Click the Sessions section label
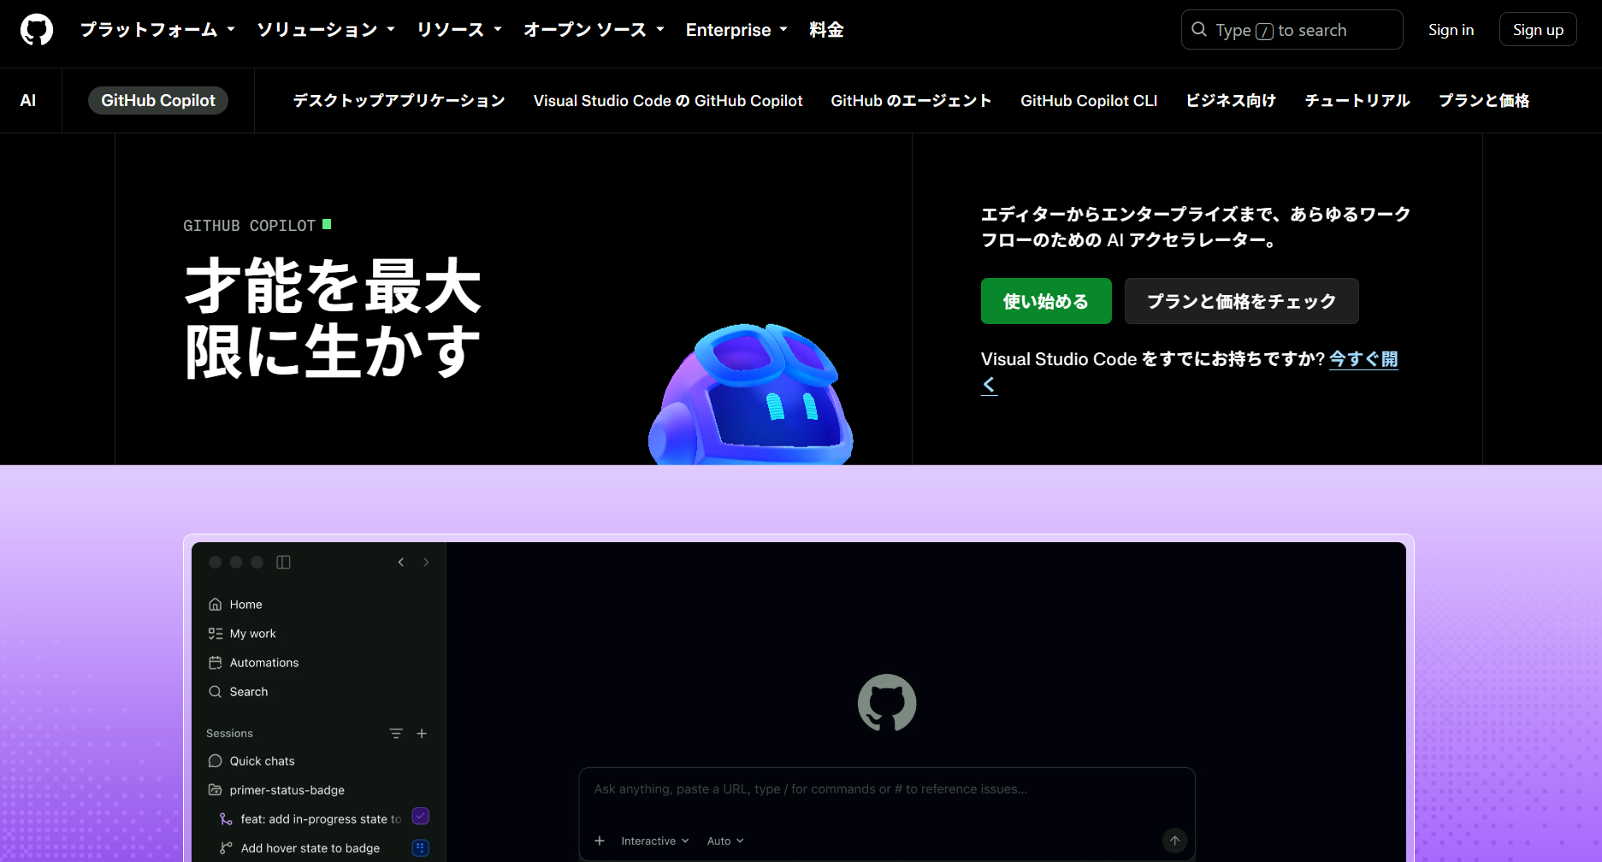The height and width of the screenshot is (862, 1602). (229, 734)
